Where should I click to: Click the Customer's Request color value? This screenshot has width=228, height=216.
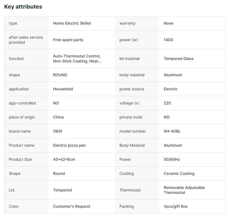pyautogui.click(x=72, y=206)
